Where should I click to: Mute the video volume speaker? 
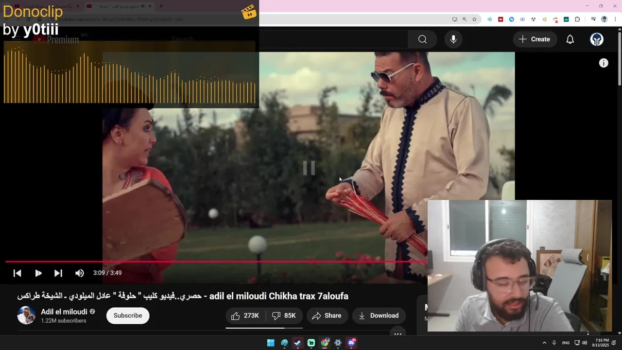[80, 273]
